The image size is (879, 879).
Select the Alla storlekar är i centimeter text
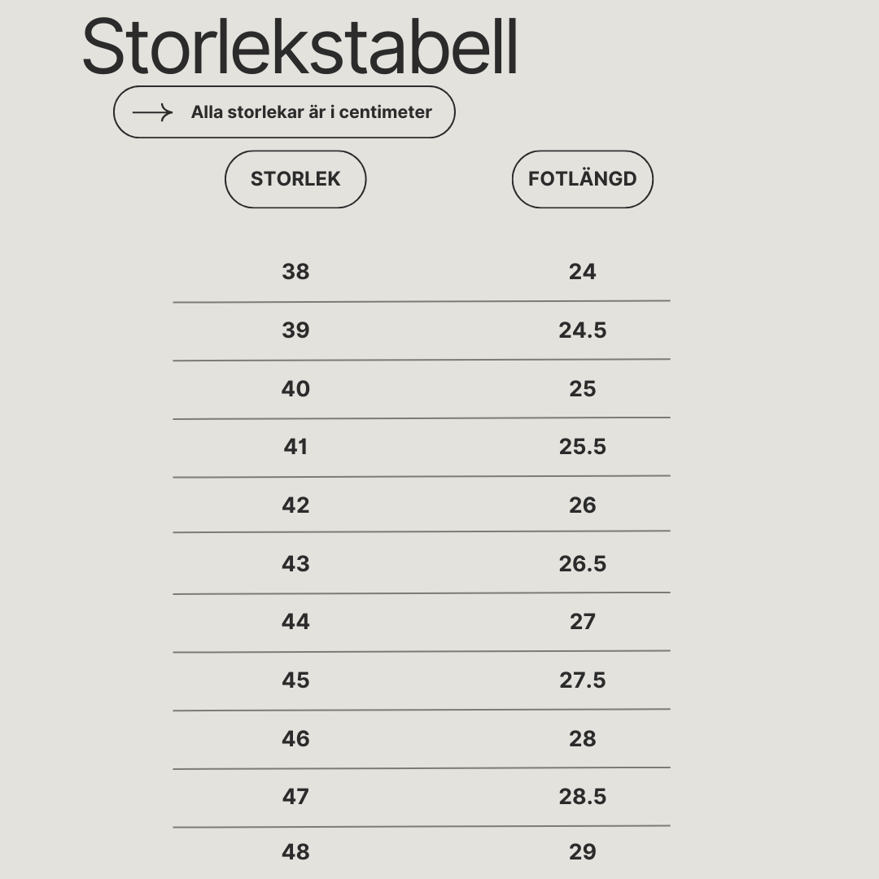point(311,112)
